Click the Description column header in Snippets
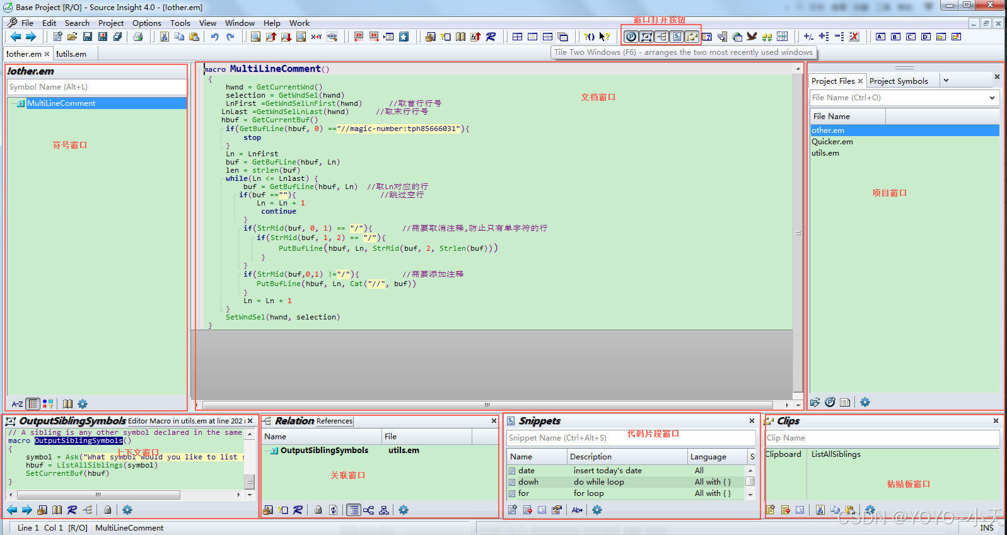 627,457
